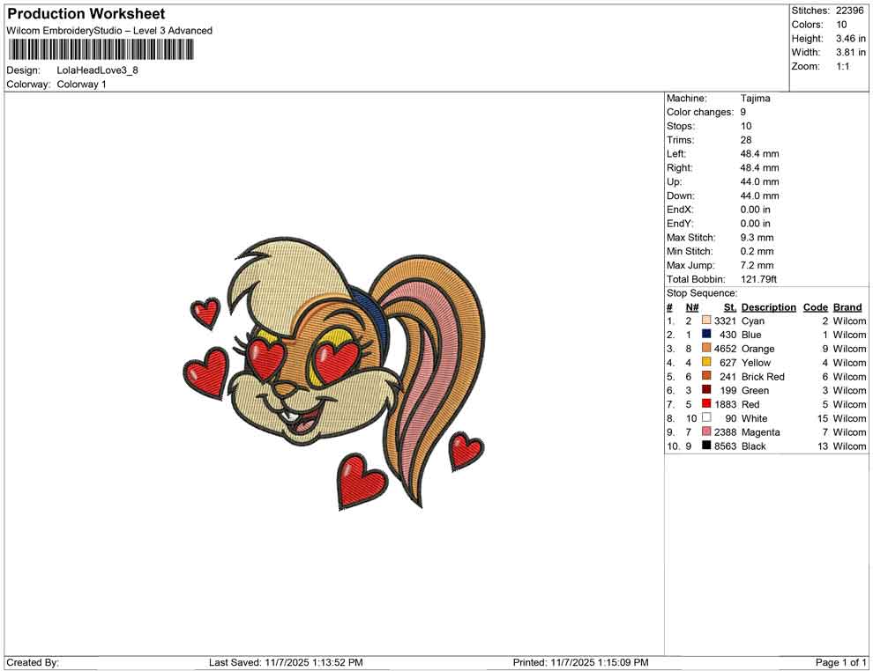
Task: Click the Max Stitch value '9.3 mm'
Action: (x=757, y=238)
